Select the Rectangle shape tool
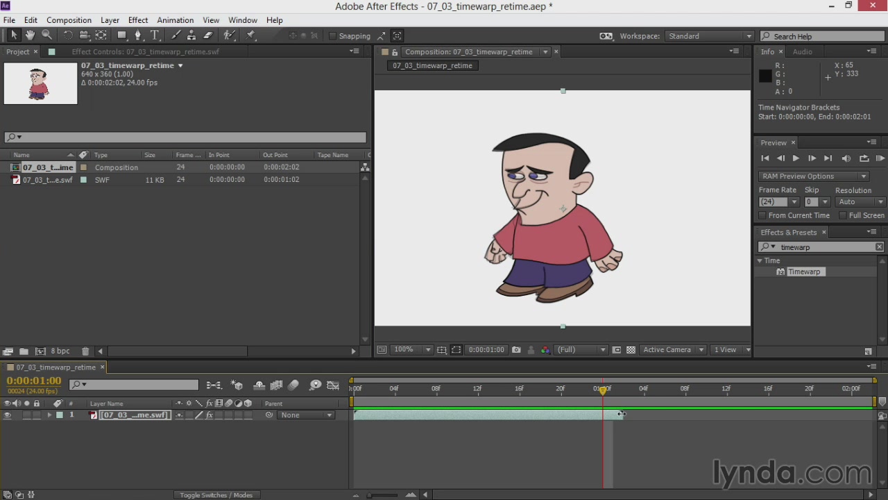The image size is (888, 500). (122, 35)
